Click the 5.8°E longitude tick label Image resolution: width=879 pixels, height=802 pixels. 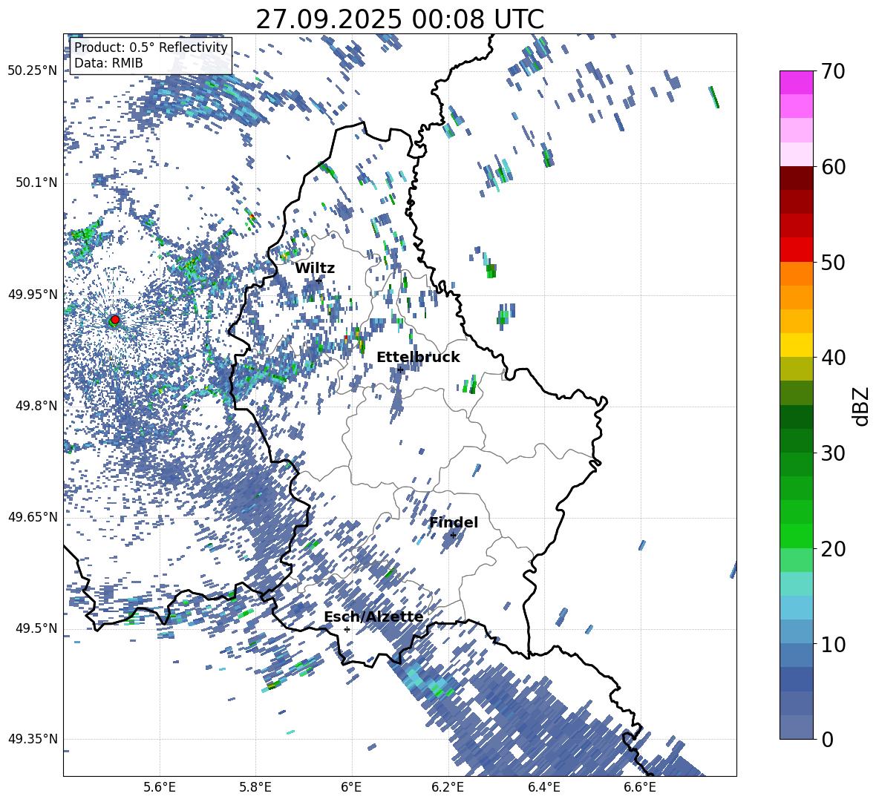pyautogui.click(x=255, y=787)
